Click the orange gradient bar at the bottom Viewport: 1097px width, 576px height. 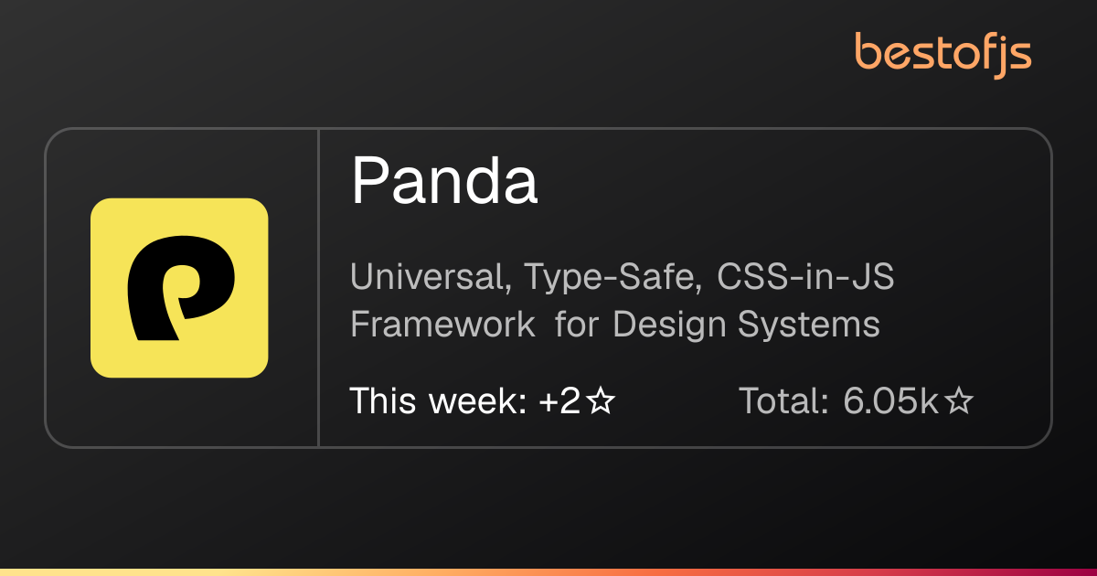coord(548,572)
